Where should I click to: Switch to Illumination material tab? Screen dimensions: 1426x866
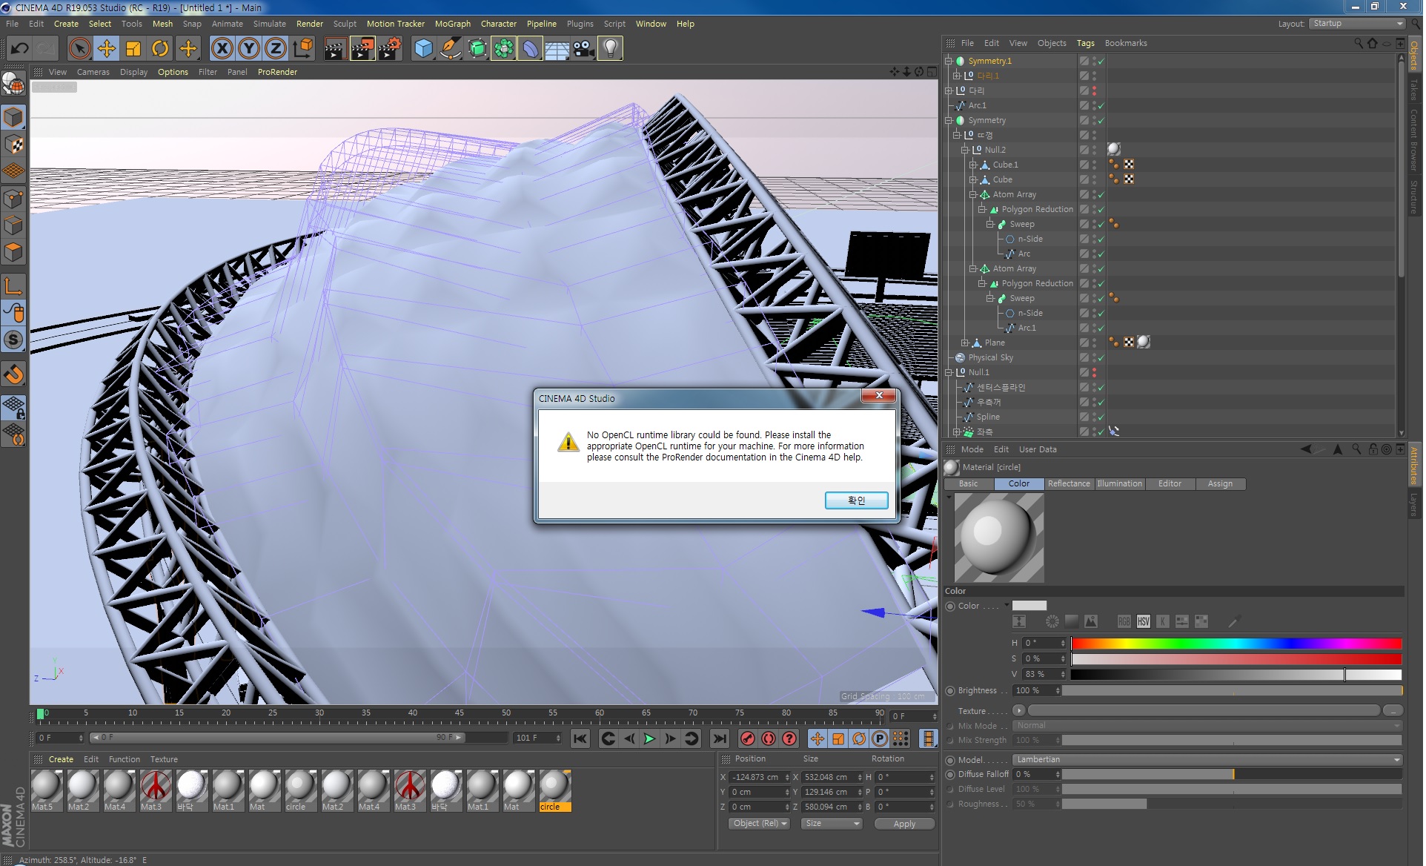[x=1119, y=483]
